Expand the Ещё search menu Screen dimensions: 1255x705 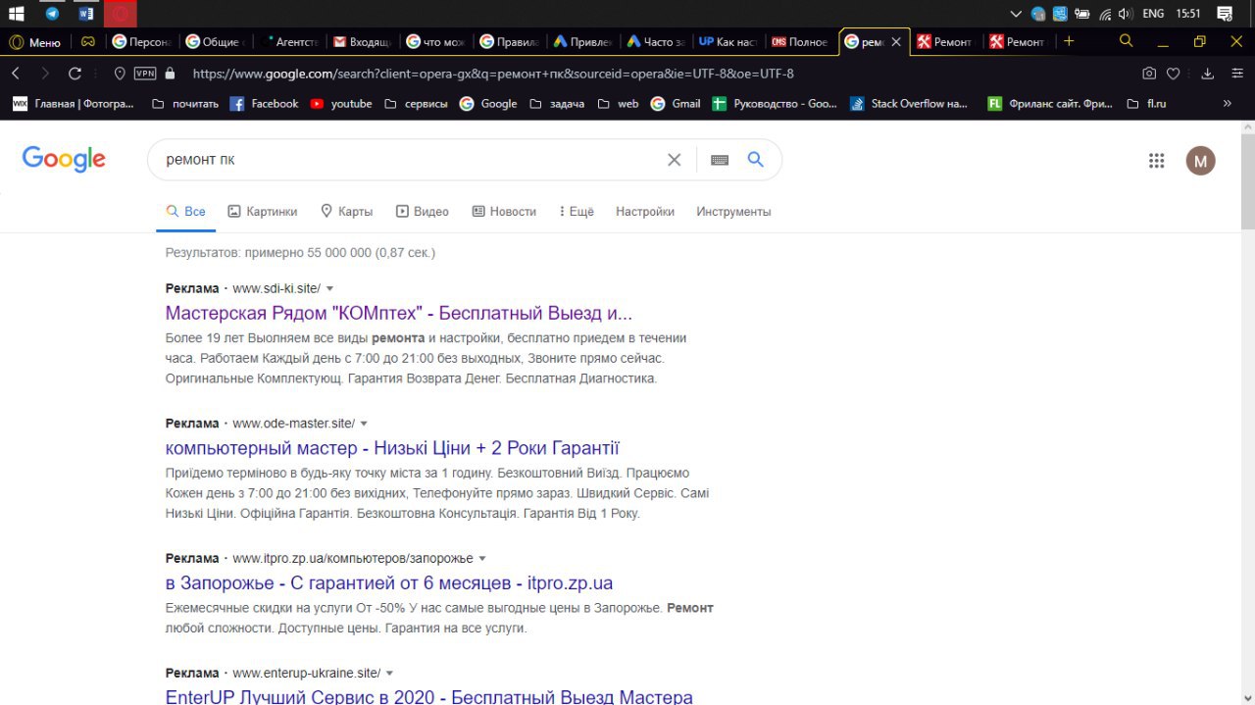tap(577, 211)
